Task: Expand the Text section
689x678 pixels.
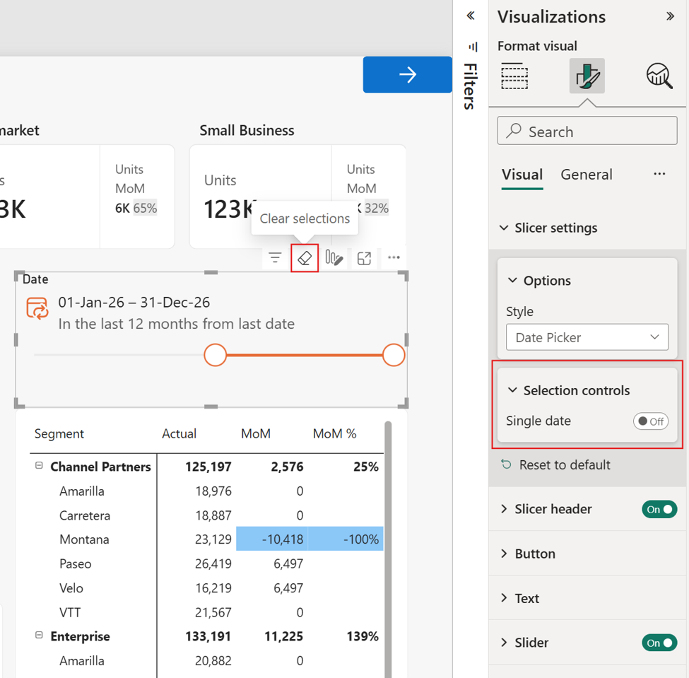Action: point(504,598)
